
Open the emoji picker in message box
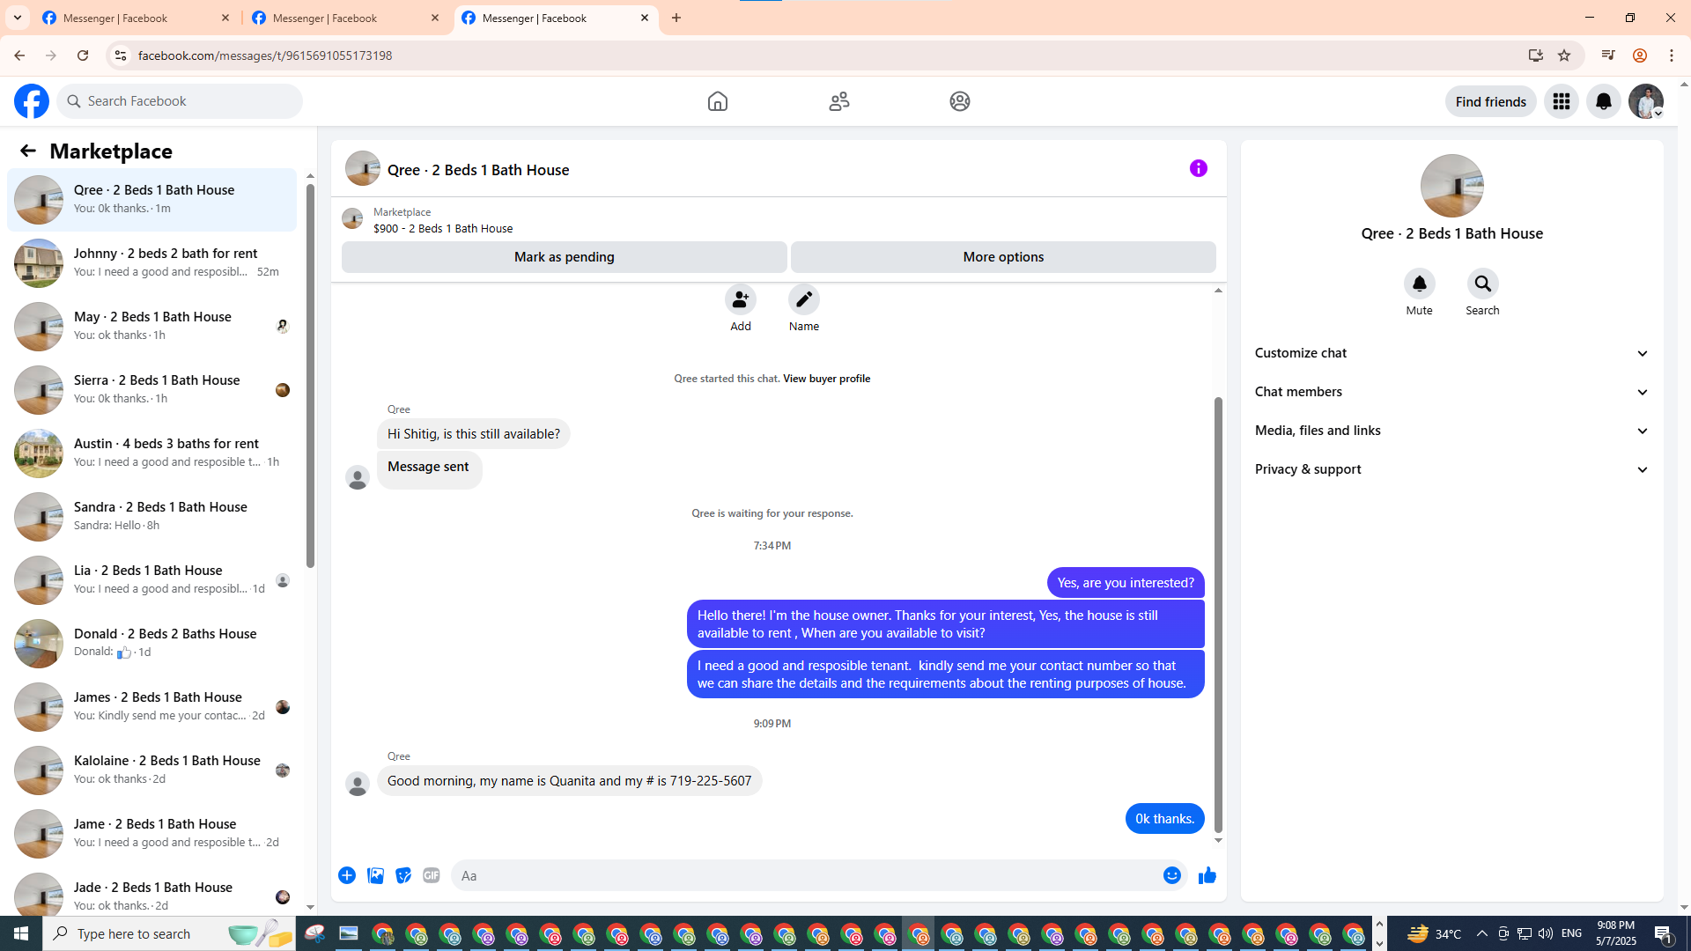coord(1171,875)
